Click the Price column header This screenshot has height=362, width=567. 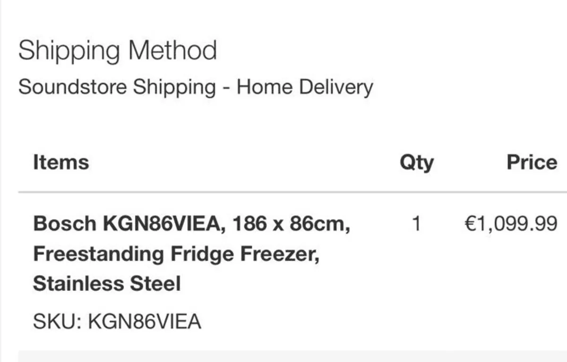(532, 162)
